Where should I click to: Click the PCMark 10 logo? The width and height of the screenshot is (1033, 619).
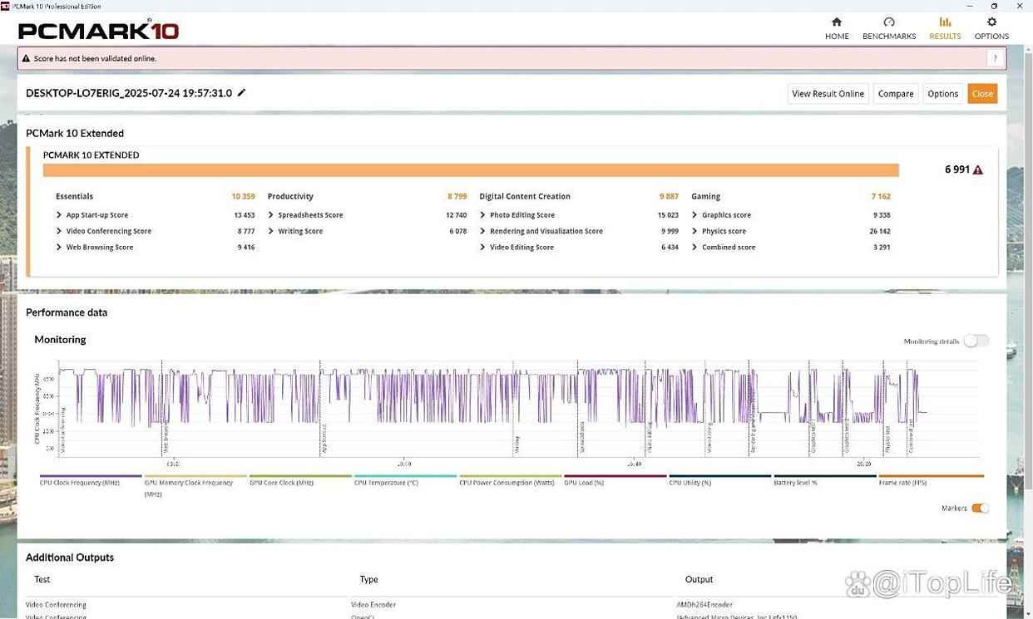tap(98, 31)
